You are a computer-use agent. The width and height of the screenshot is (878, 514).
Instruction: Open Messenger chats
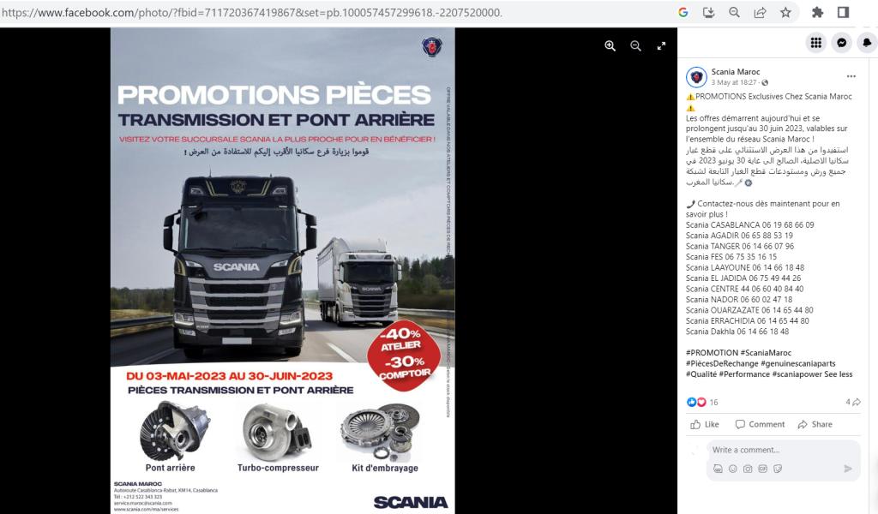842,43
